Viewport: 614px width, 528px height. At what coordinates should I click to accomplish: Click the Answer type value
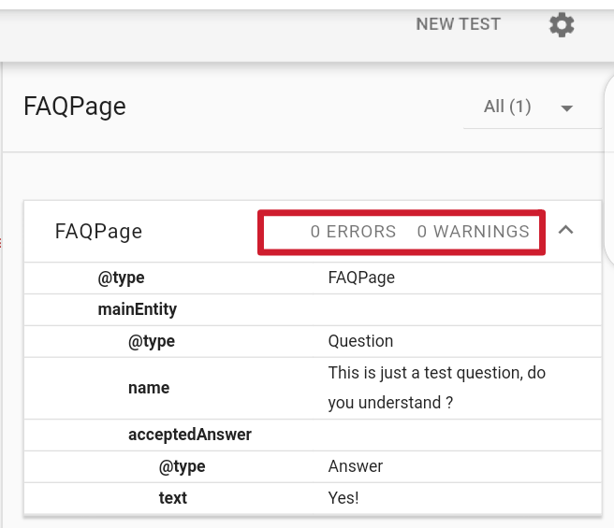coord(355,466)
